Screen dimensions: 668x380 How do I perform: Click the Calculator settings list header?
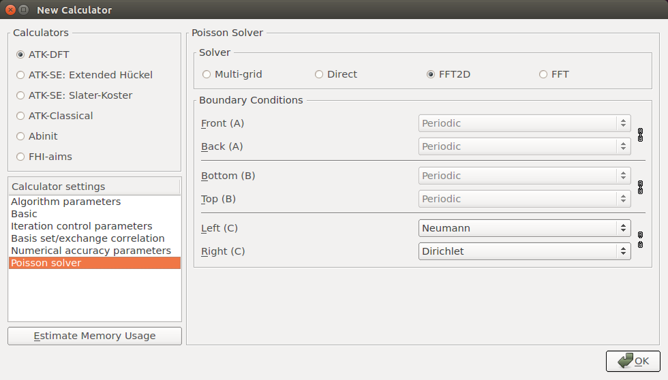click(x=94, y=187)
